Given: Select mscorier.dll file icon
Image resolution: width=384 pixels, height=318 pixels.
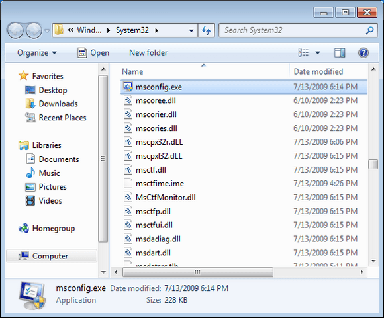Looking at the screenshot, I should [128, 114].
